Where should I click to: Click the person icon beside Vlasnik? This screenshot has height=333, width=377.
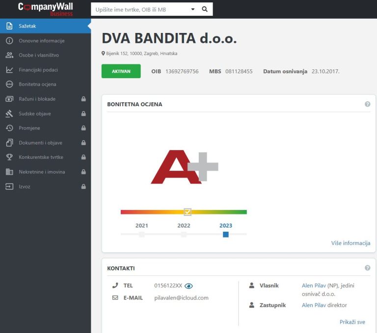tap(251, 285)
